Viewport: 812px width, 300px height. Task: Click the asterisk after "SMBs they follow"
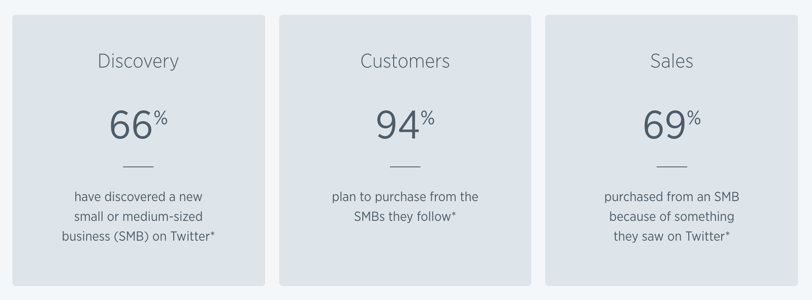[x=454, y=214]
